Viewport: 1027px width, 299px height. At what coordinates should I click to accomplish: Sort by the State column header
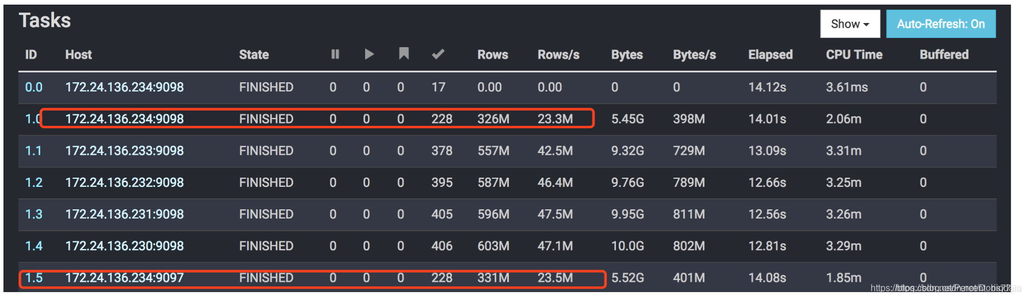tap(254, 55)
